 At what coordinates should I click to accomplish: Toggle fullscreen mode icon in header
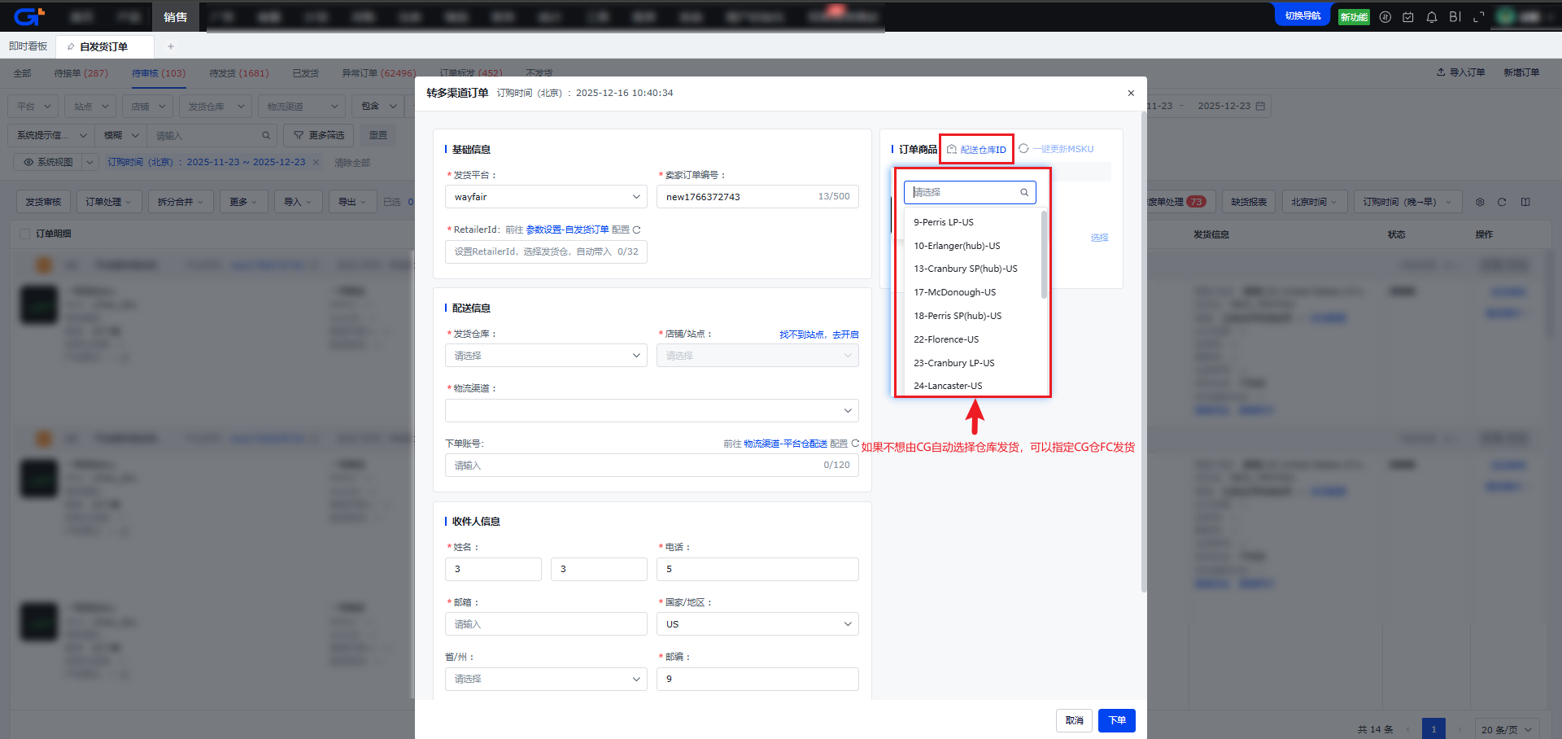[x=1479, y=17]
